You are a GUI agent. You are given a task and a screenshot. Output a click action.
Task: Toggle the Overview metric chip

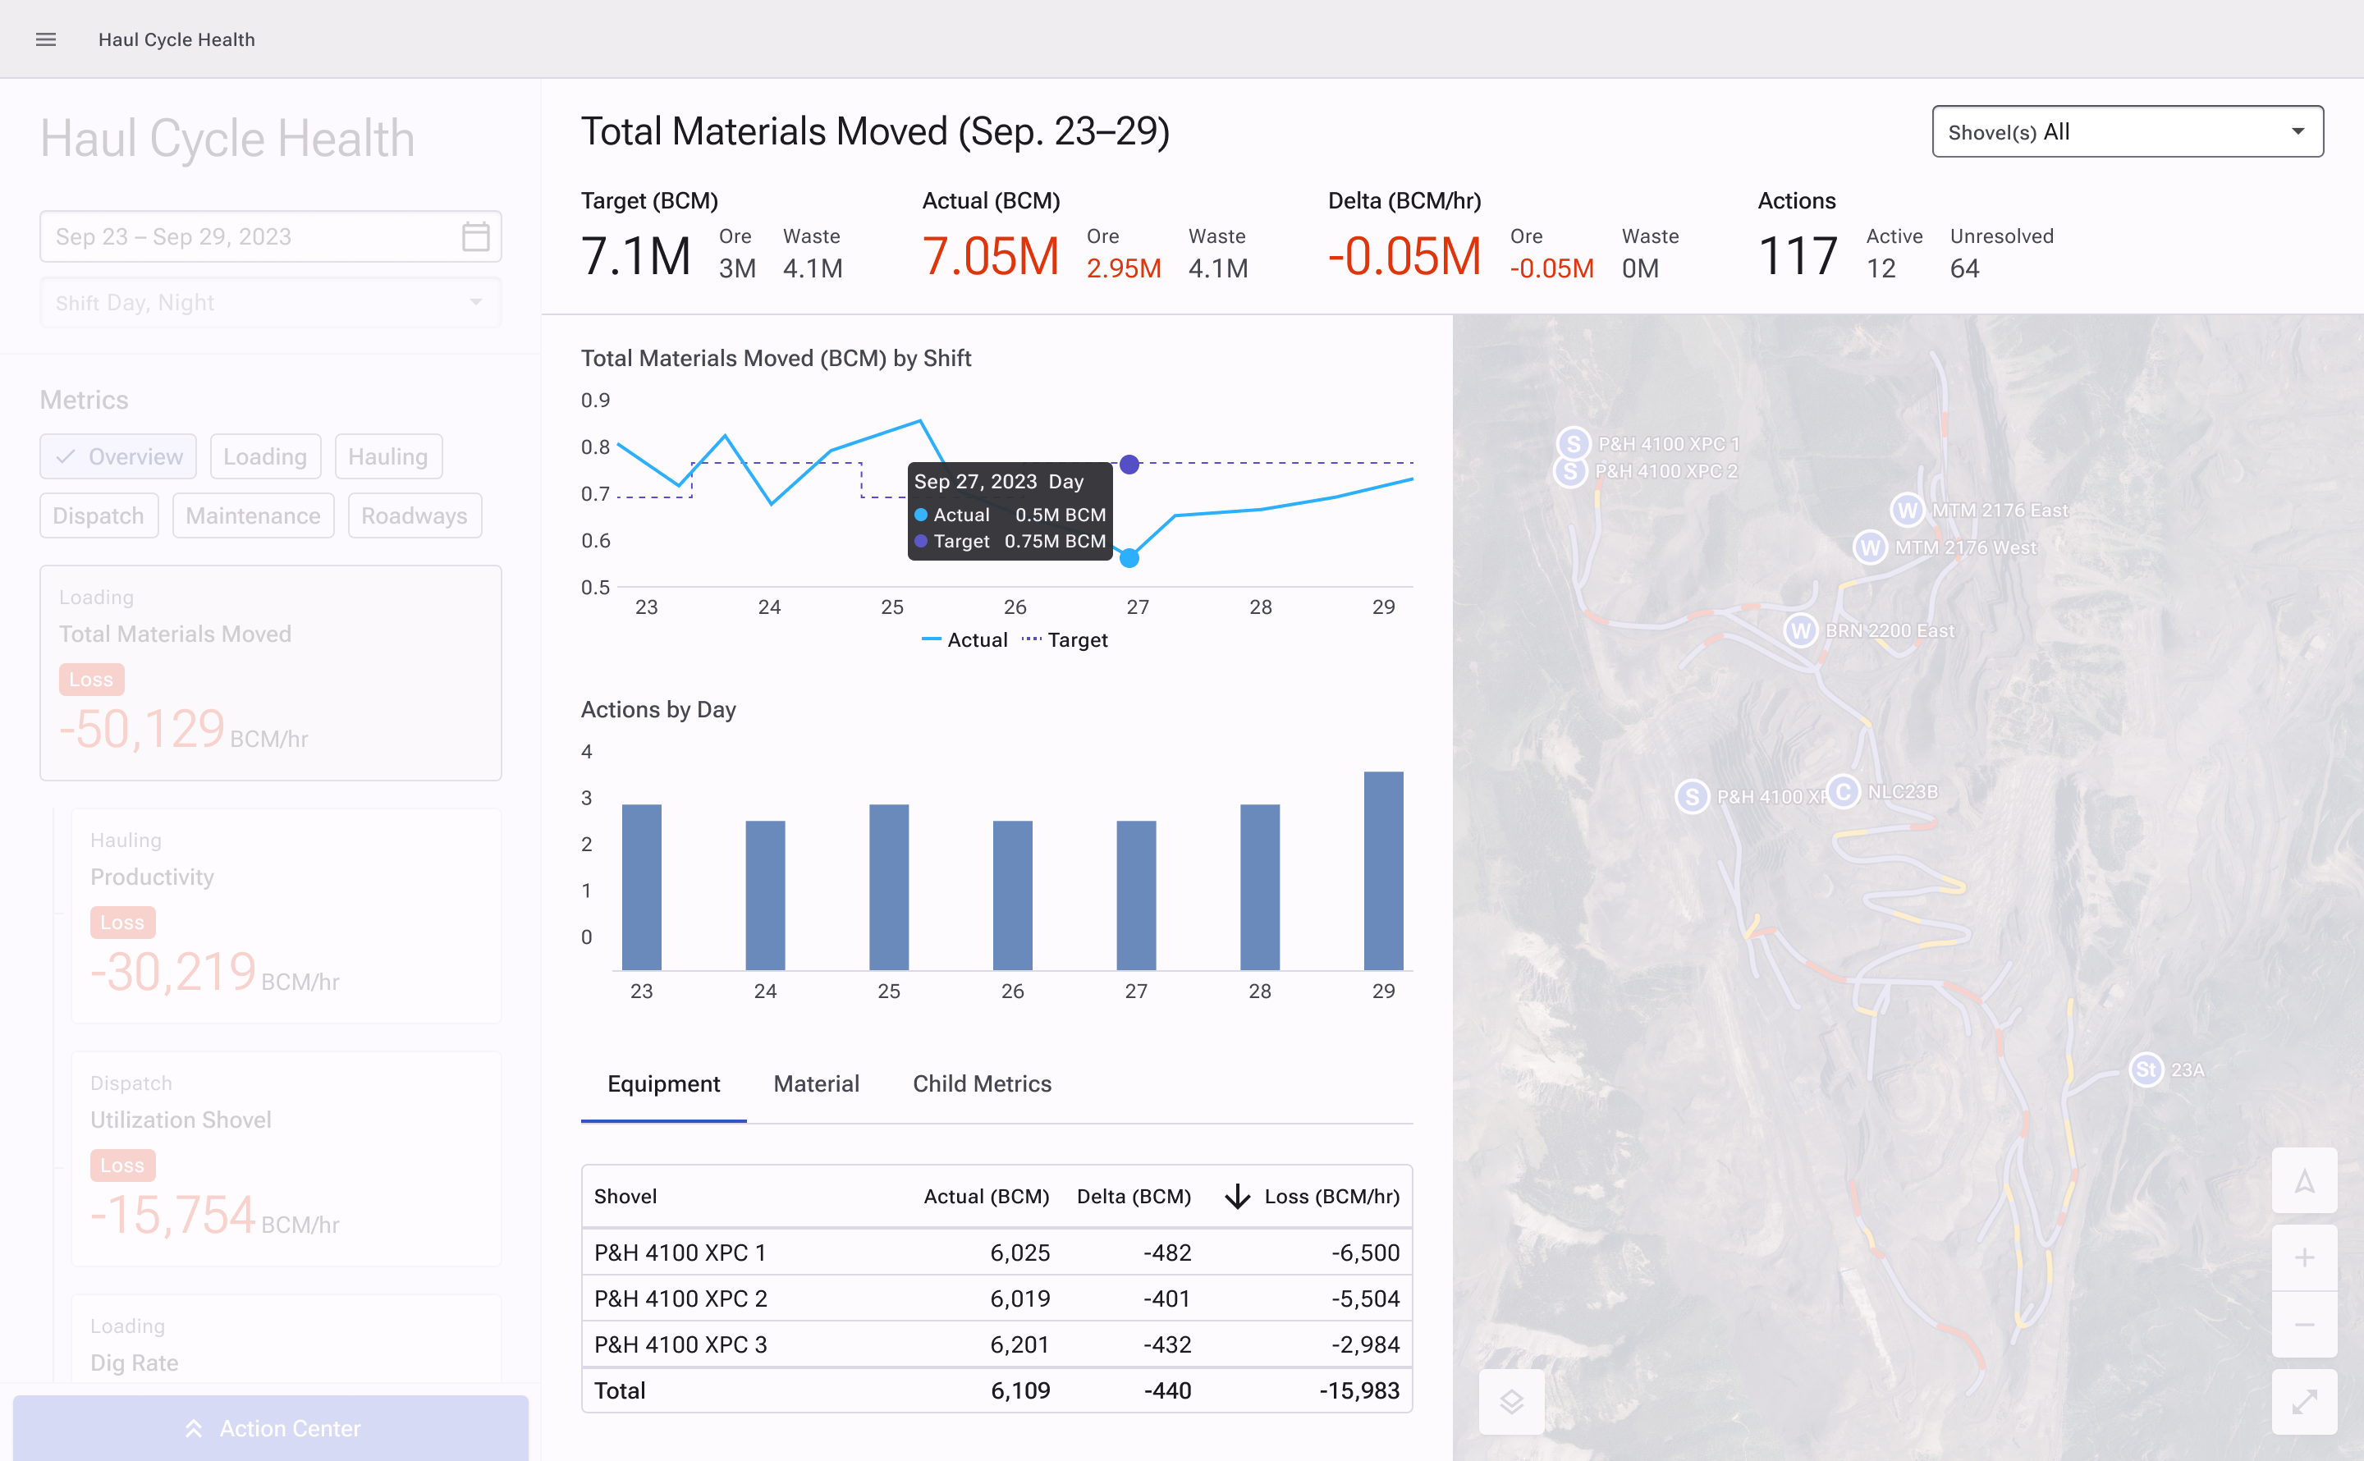pyautogui.click(x=118, y=456)
